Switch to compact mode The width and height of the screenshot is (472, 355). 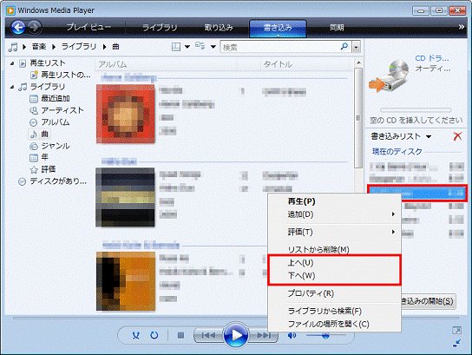pos(457,343)
